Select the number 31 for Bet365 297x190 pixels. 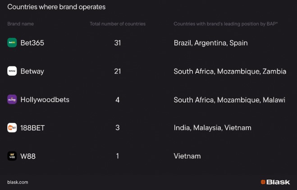click(x=118, y=43)
